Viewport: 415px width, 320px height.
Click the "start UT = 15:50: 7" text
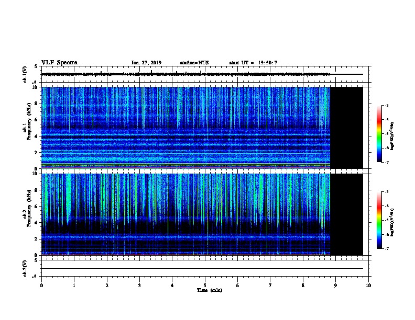[253, 63]
